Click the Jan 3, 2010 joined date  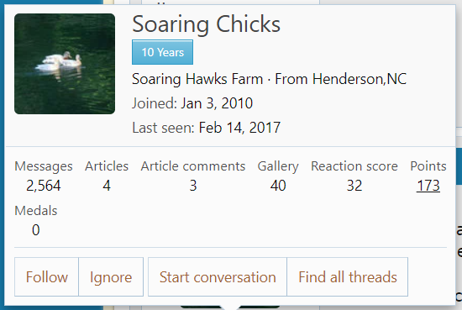point(217,103)
